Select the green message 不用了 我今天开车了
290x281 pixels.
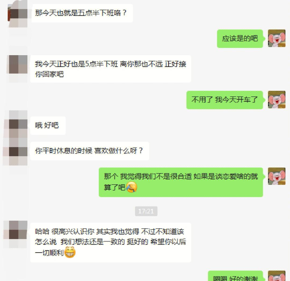224,100
